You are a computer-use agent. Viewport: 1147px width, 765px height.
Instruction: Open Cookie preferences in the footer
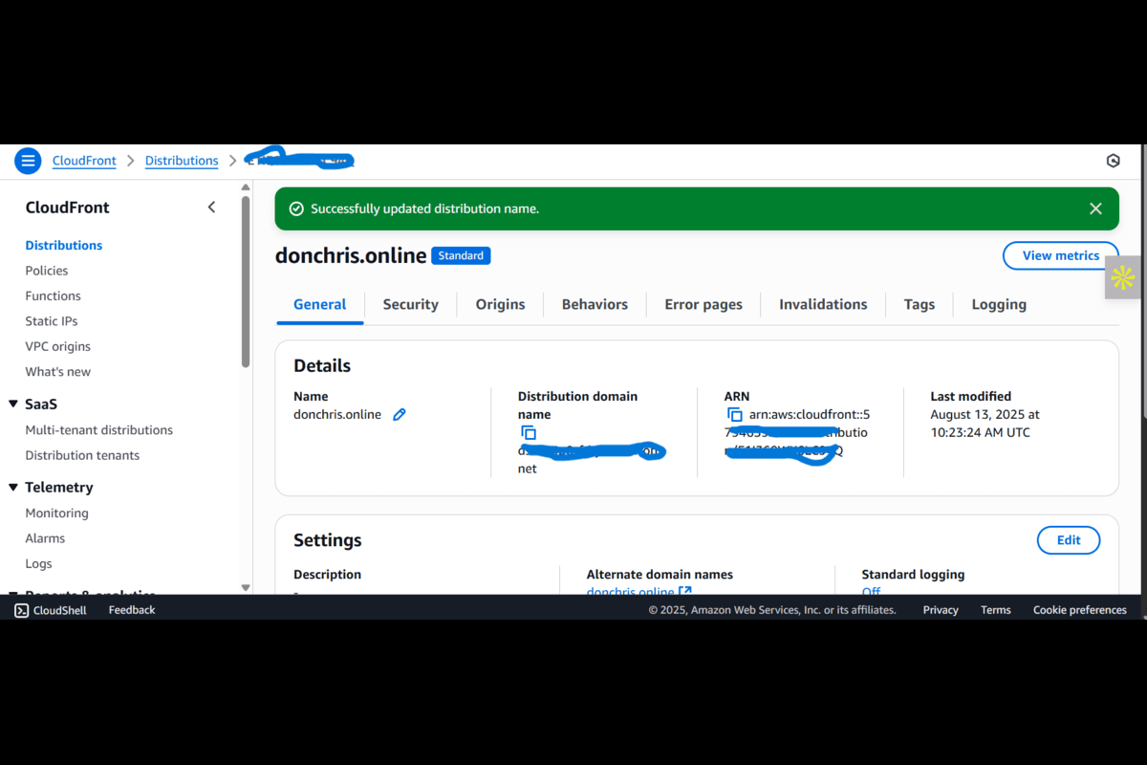tap(1079, 610)
